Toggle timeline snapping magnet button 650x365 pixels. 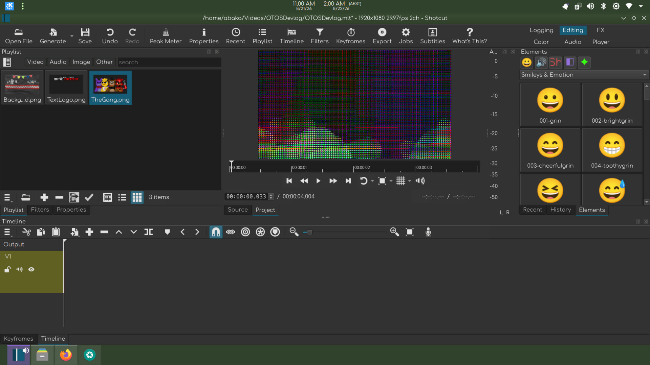(x=216, y=232)
